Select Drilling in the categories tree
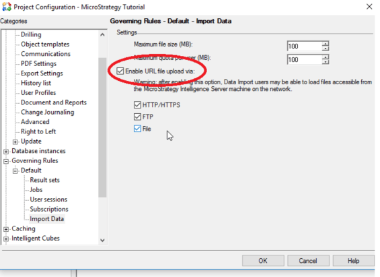Image resolution: width=380 pixels, height=277 pixels. (31, 34)
